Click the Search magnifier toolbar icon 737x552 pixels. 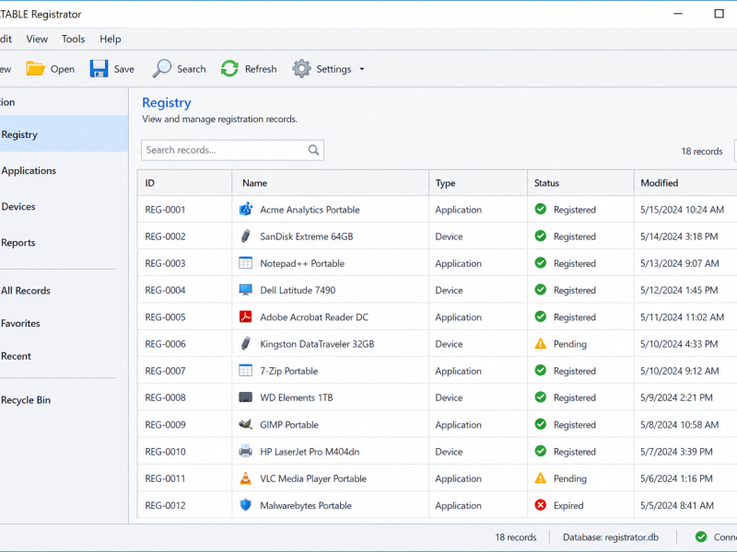tap(162, 68)
